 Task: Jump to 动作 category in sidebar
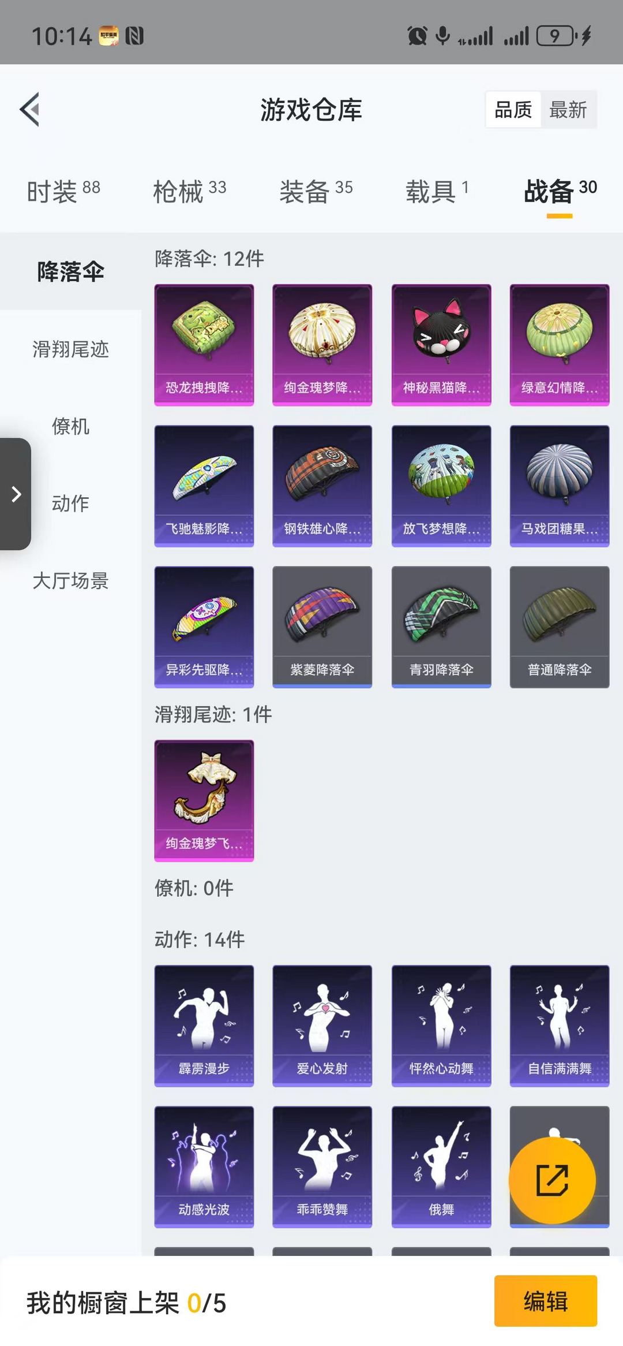(x=70, y=504)
